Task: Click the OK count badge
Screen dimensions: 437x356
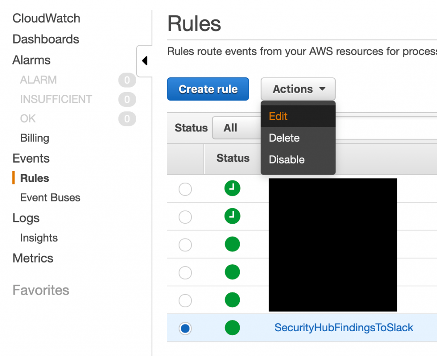Action: point(127,119)
